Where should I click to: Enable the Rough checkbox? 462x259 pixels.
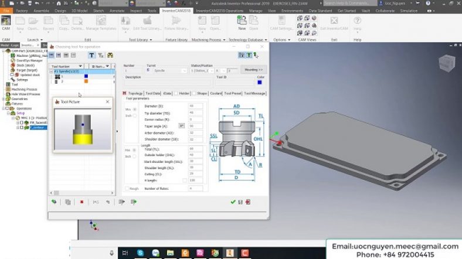127,188
